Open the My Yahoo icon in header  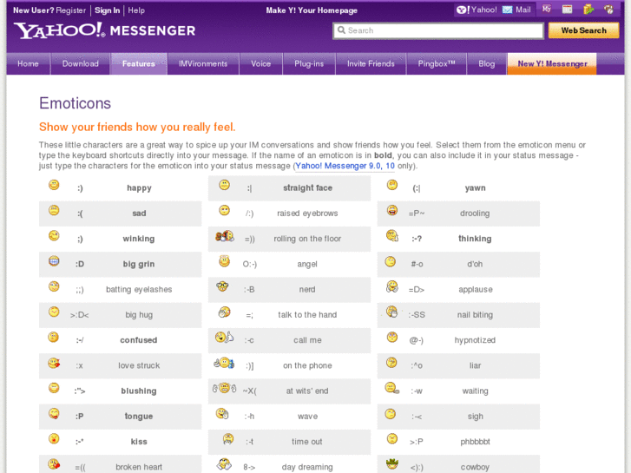[547, 10]
